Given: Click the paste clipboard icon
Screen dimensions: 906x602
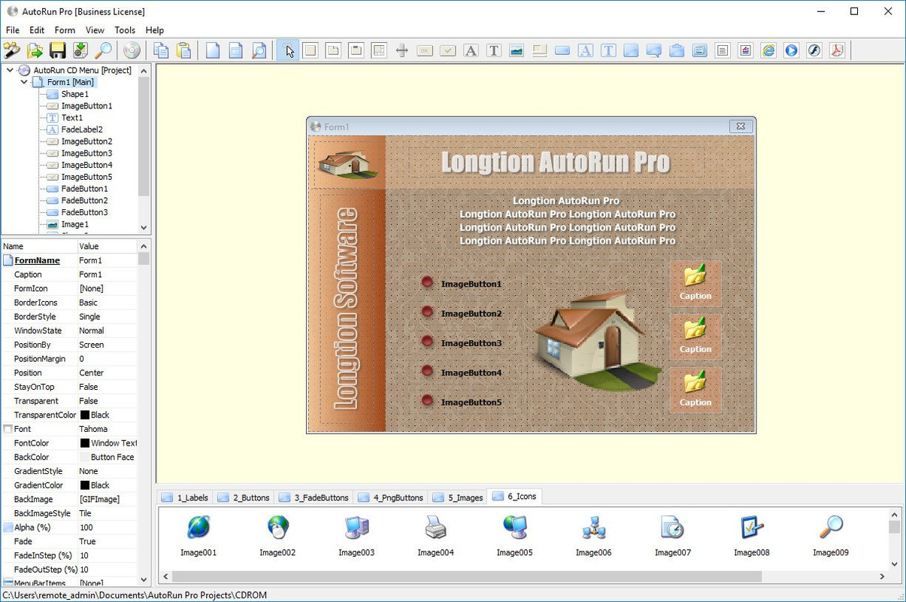Looking at the screenshot, I should click(x=183, y=50).
